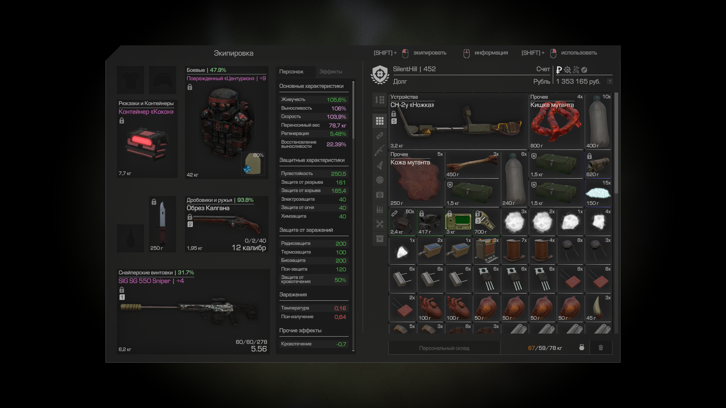Click the Персональный склад button
Viewport: 726px width, 408px height.
[x=444, y=348]
